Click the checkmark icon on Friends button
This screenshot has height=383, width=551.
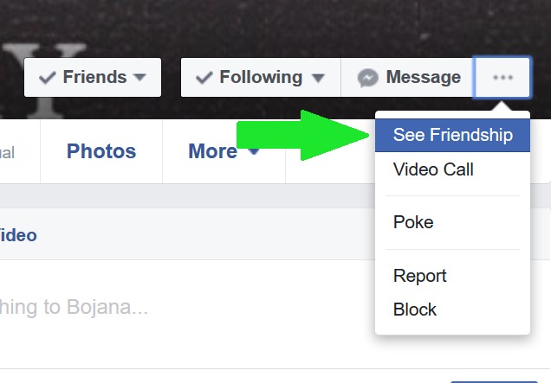[x=49, y=78]
